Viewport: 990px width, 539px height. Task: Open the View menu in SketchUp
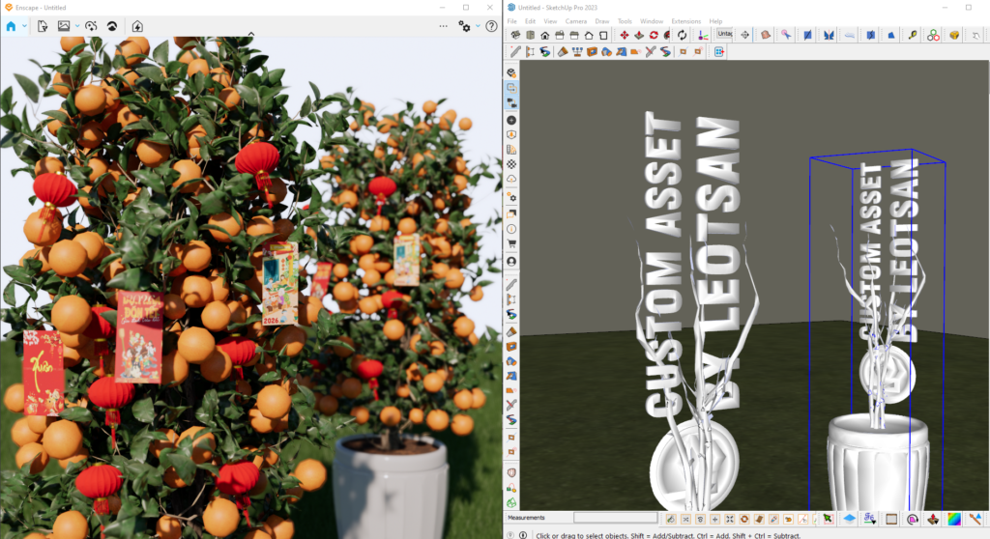click(x=550, y=21)
